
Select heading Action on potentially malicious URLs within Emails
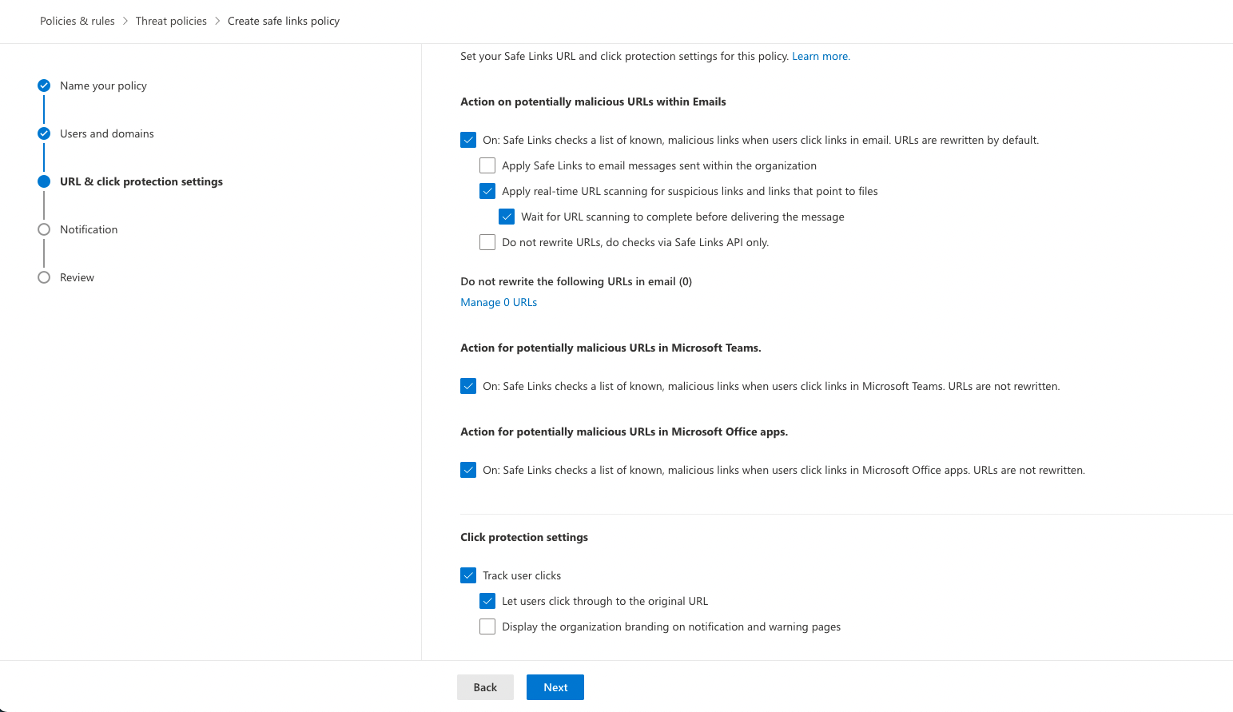(x=593, y=101)
